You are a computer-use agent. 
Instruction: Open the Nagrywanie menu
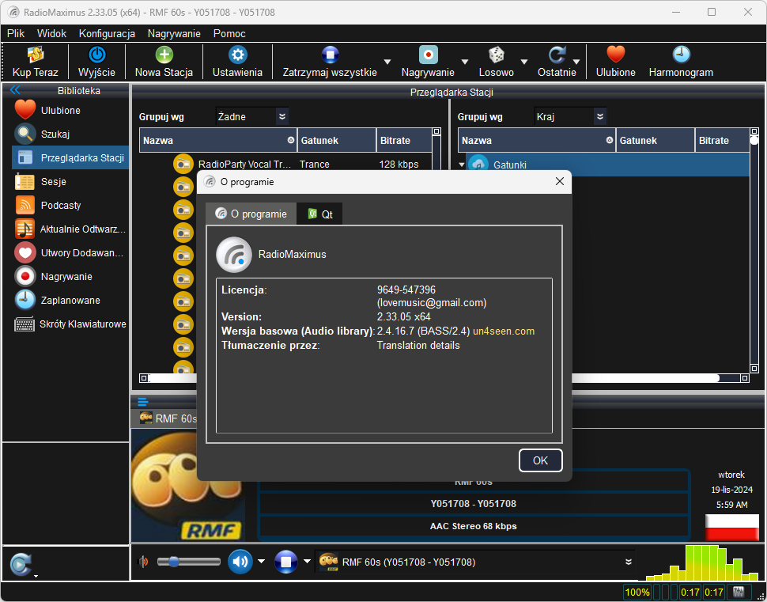coord(174,34)
